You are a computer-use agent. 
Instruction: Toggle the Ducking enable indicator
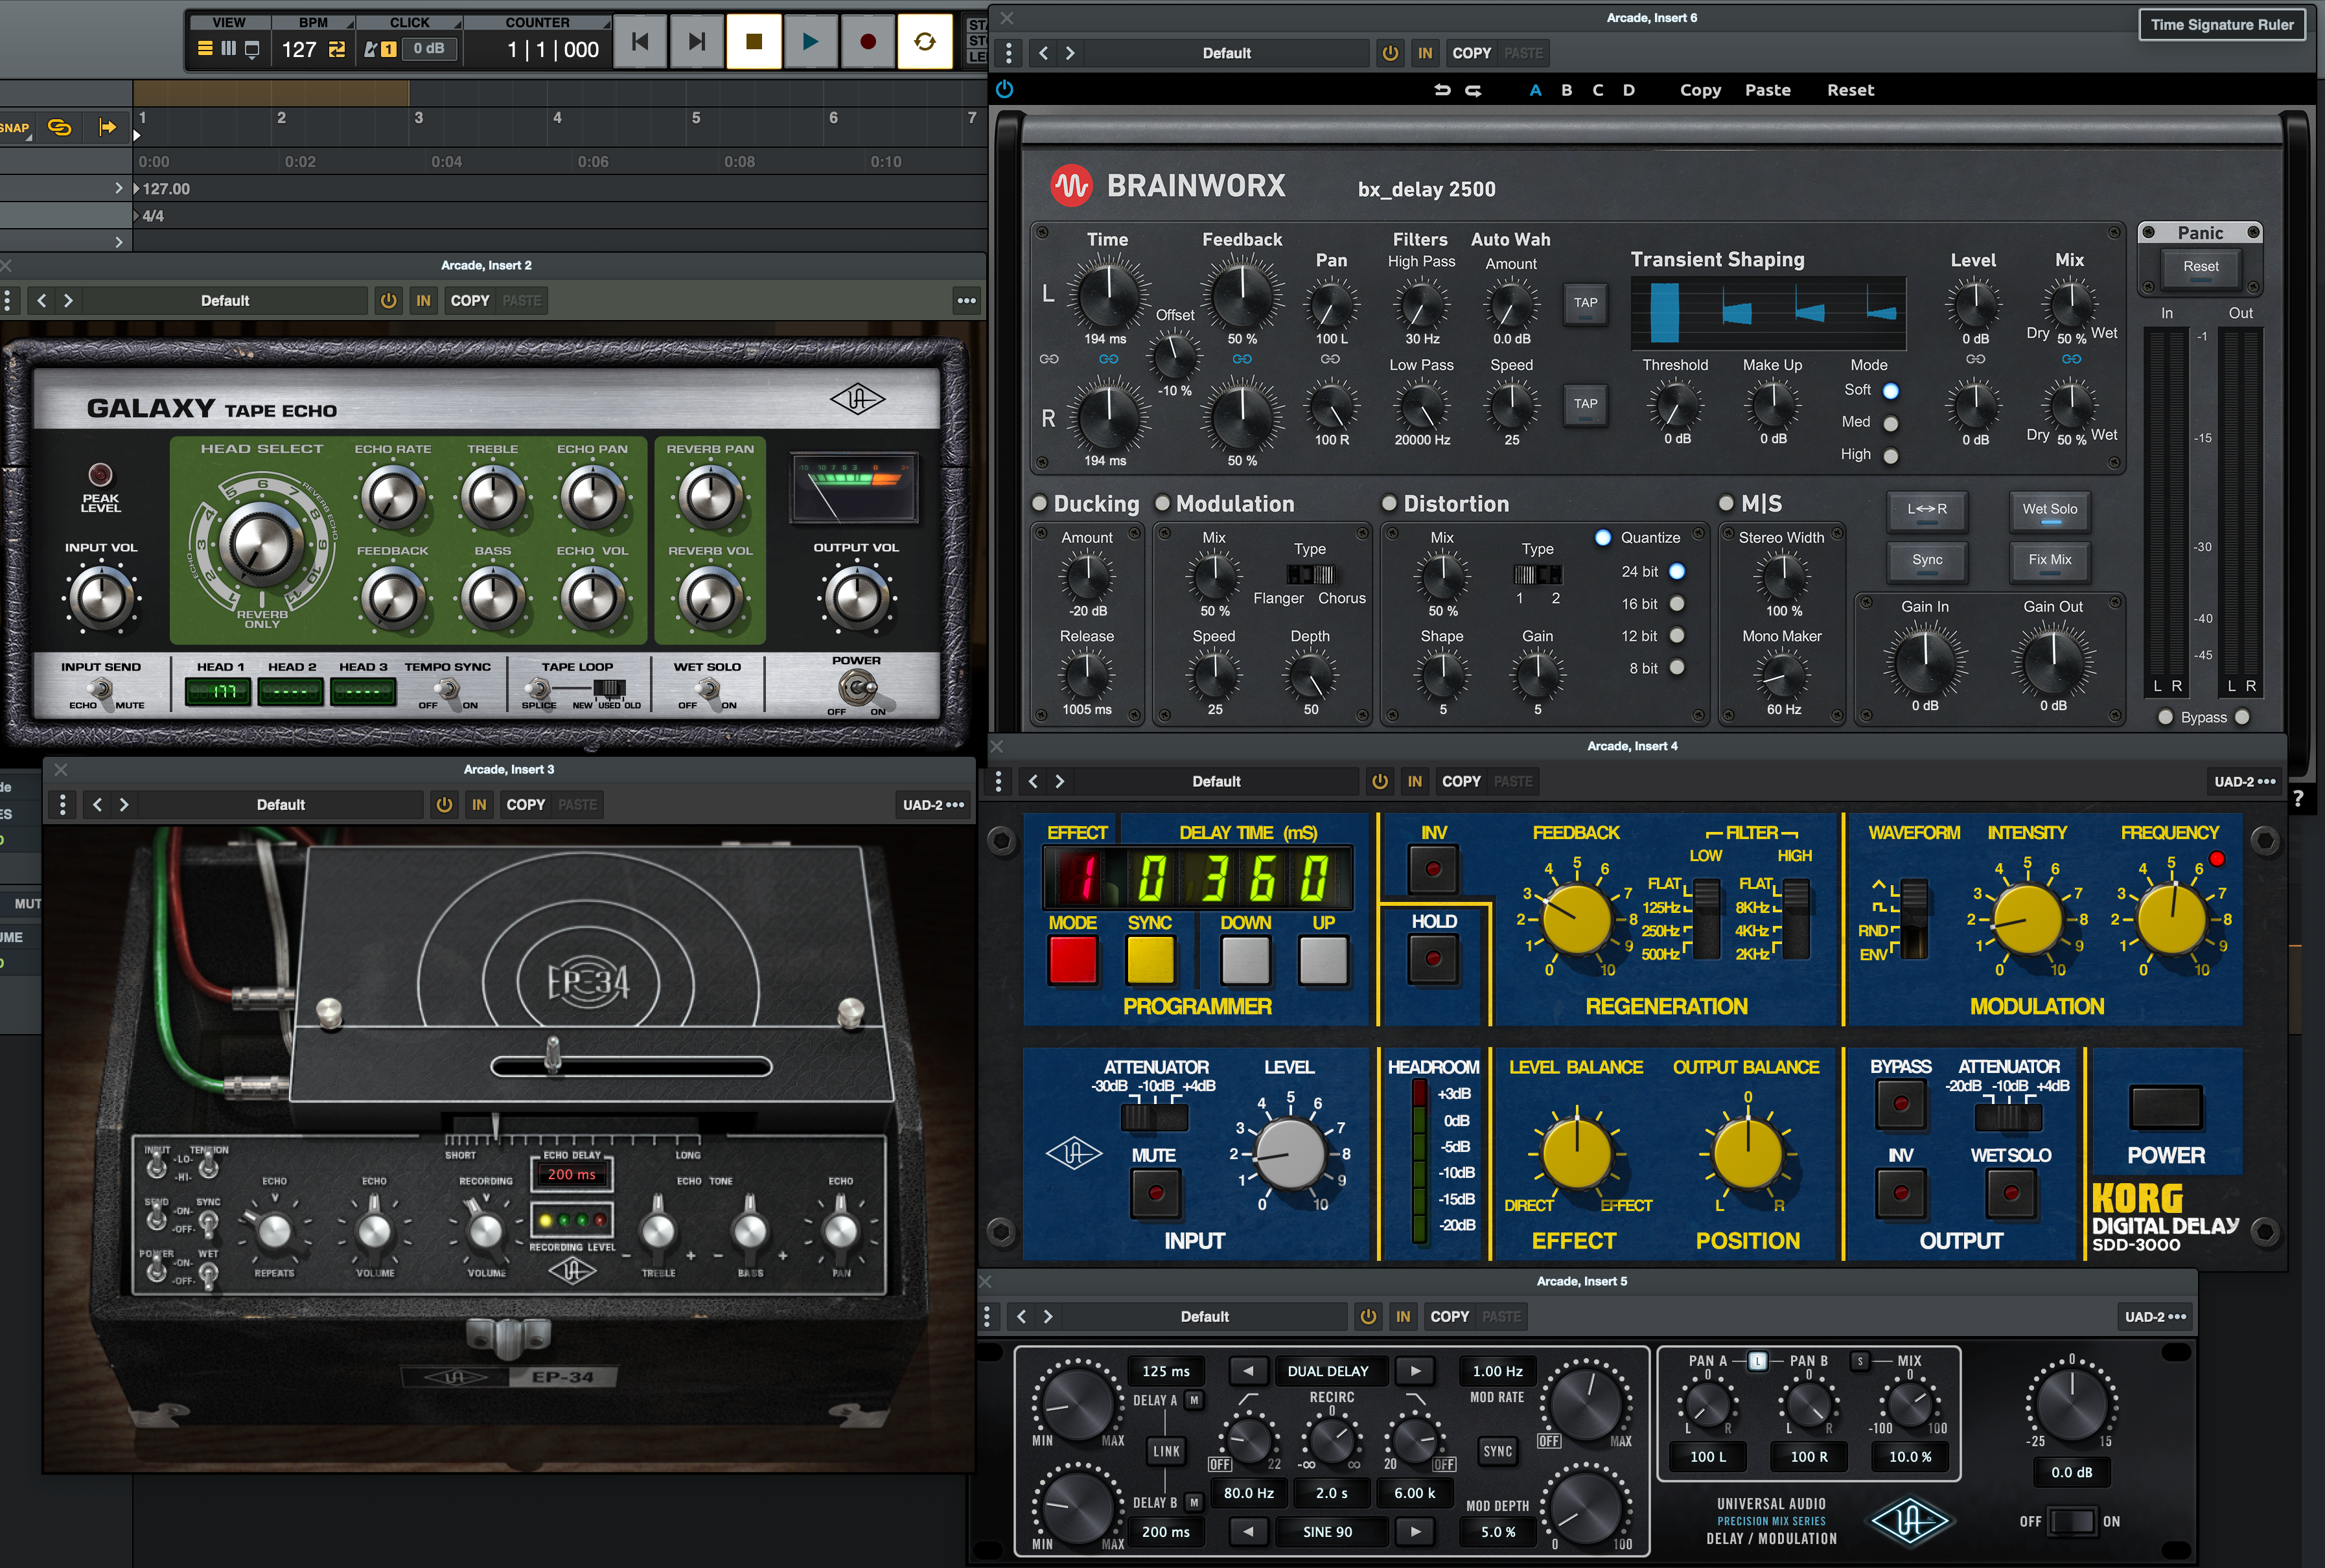(x=1039, y=503)
